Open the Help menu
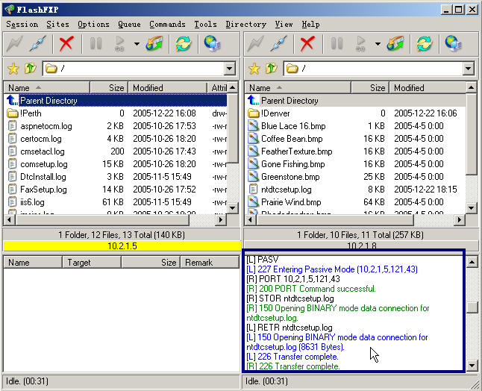This screenshot has height=391, width=482. tap(310, 25)
